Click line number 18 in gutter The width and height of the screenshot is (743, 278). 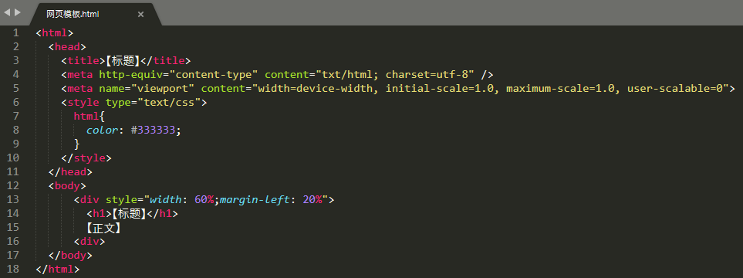click(x=13, y=270)
